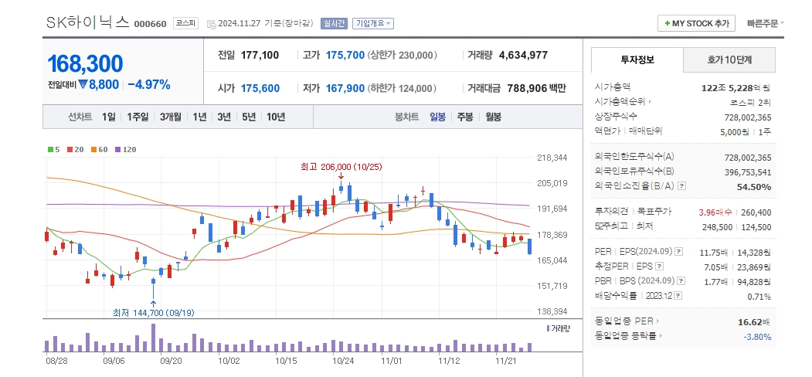Viewport: 812px width, 377px height.
Task: Select the 5년 line chart period
Action: [249, 117]
